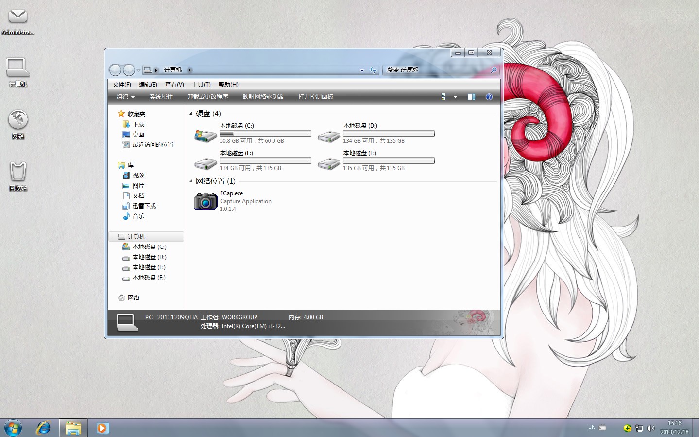Image resolution: width=699 pixels, height=437 pixels.
Task: Click the refresh button beside address bar
Action: tap(373, 70)
